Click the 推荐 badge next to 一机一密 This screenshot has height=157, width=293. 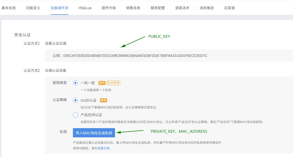(102, 83)
